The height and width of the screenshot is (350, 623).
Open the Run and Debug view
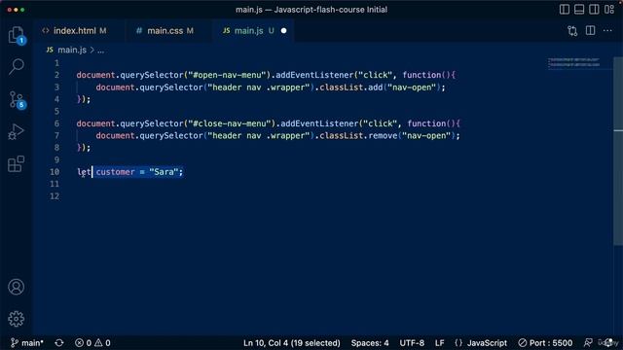[16, 132]
